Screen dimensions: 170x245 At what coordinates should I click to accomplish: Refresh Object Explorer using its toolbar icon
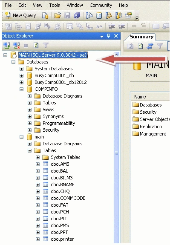coord(36,46)
